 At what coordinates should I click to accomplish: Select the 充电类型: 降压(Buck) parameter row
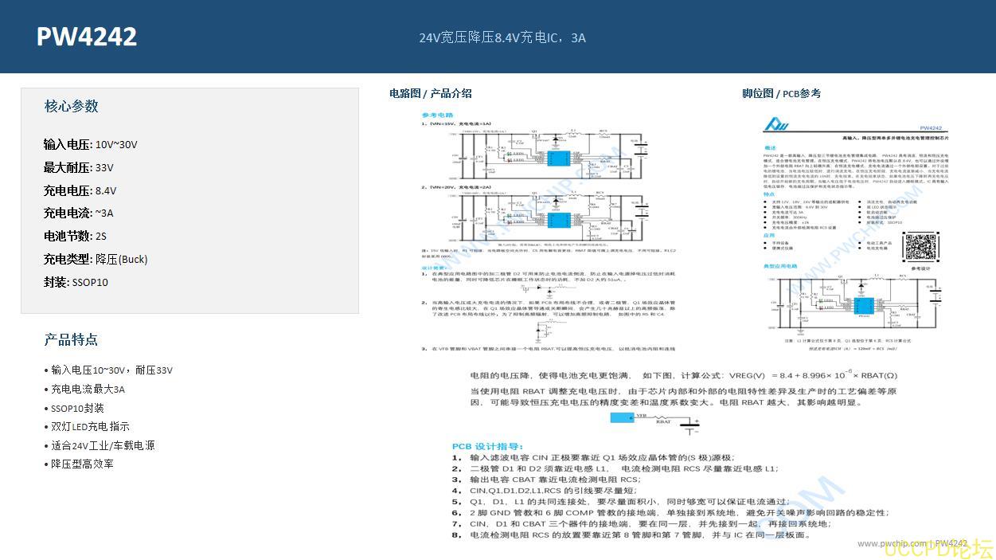pyautogui.click(x=96, y=259)
